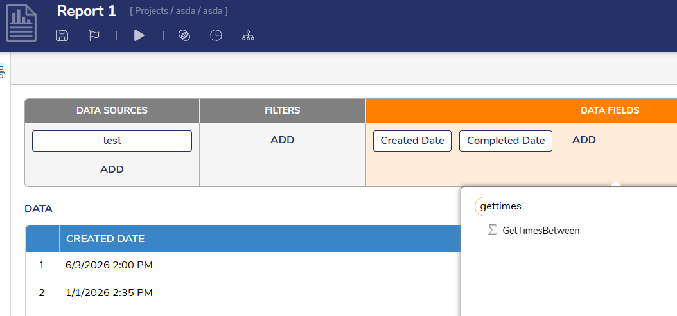Select the GetTimesBetween result
Viewport: 677px width, 316px height.
(541, 231)
